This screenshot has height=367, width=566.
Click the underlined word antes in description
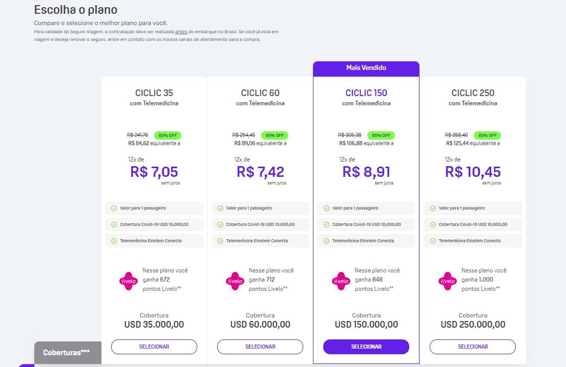coord(181,32)
